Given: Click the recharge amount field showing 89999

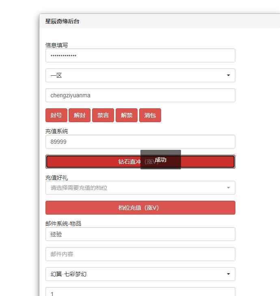Looking at the screenshot, I should point(140,142).
